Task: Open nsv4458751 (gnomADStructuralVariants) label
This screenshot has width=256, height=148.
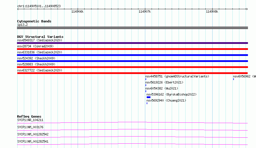Action: click(x=177, y=76)
